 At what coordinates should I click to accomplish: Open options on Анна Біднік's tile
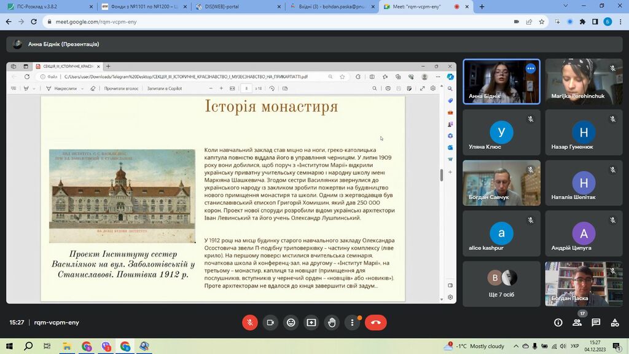point(531,69)
